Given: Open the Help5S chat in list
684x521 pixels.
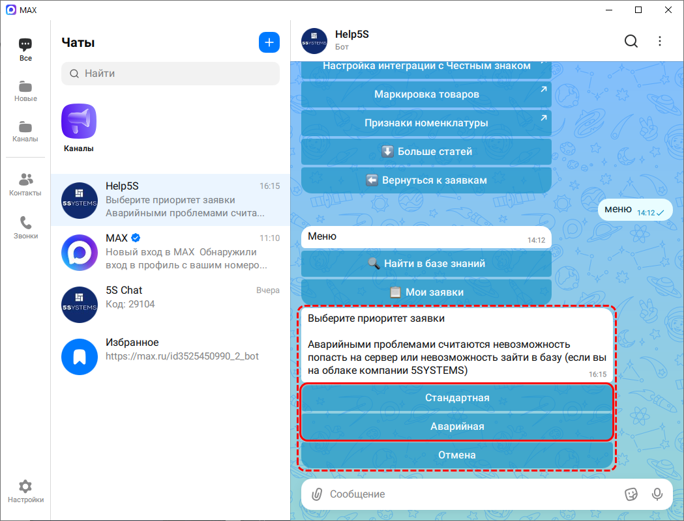Looking at the screenshot, I should [x=170, y=200].
